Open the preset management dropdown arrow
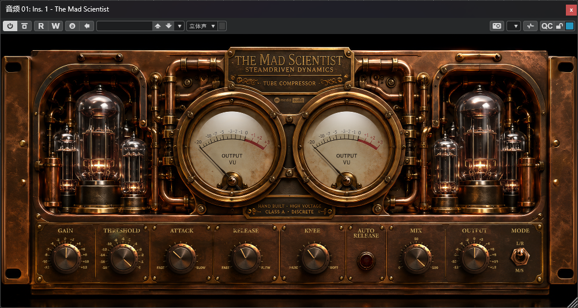 [x=179, y=26]
